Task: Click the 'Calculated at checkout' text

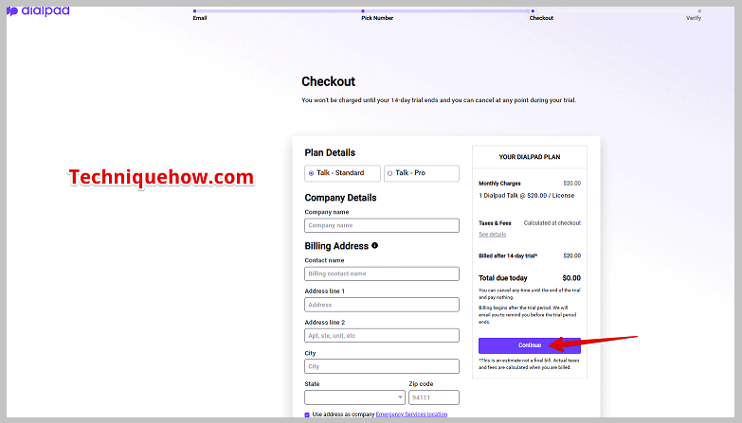Action: point(552,223)
